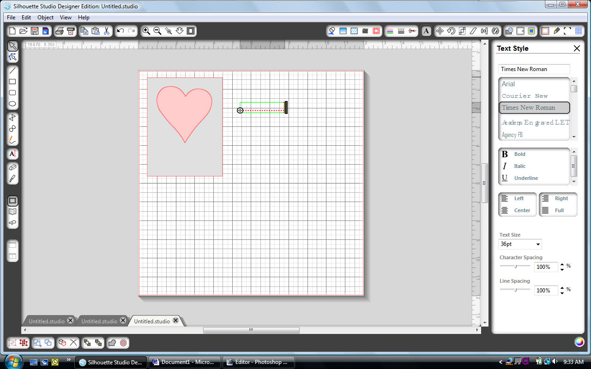591x369 pixels.
Task: Click the Send to Silhouette cutter icon
Action: point(71,31)
